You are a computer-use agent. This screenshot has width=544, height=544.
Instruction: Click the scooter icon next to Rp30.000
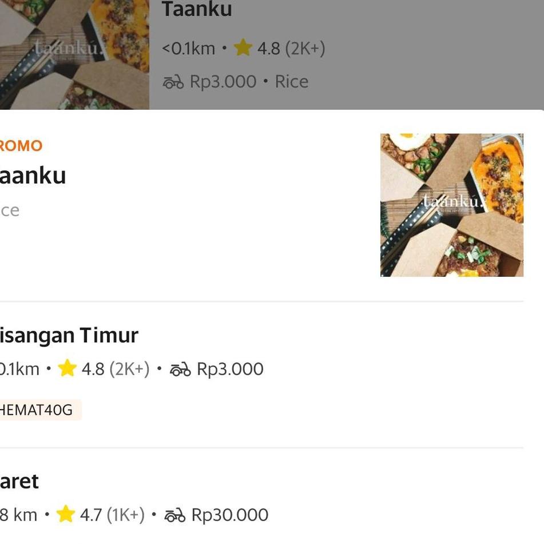[175, 515]
